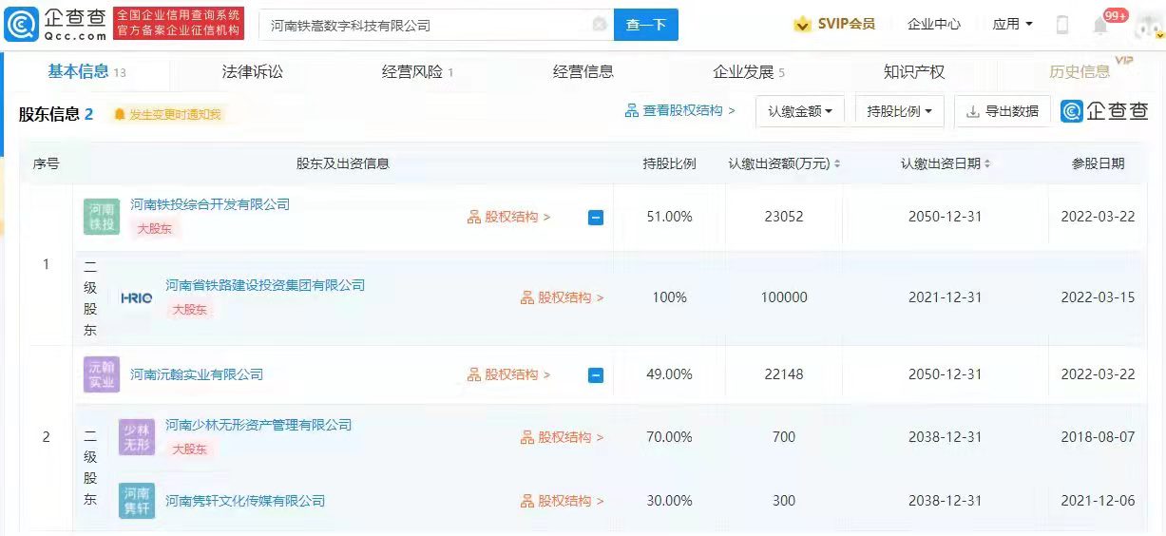Screen dimensions: 1166x536
Task: Click the 参股日期 column header
Action: pos(1098,163)
